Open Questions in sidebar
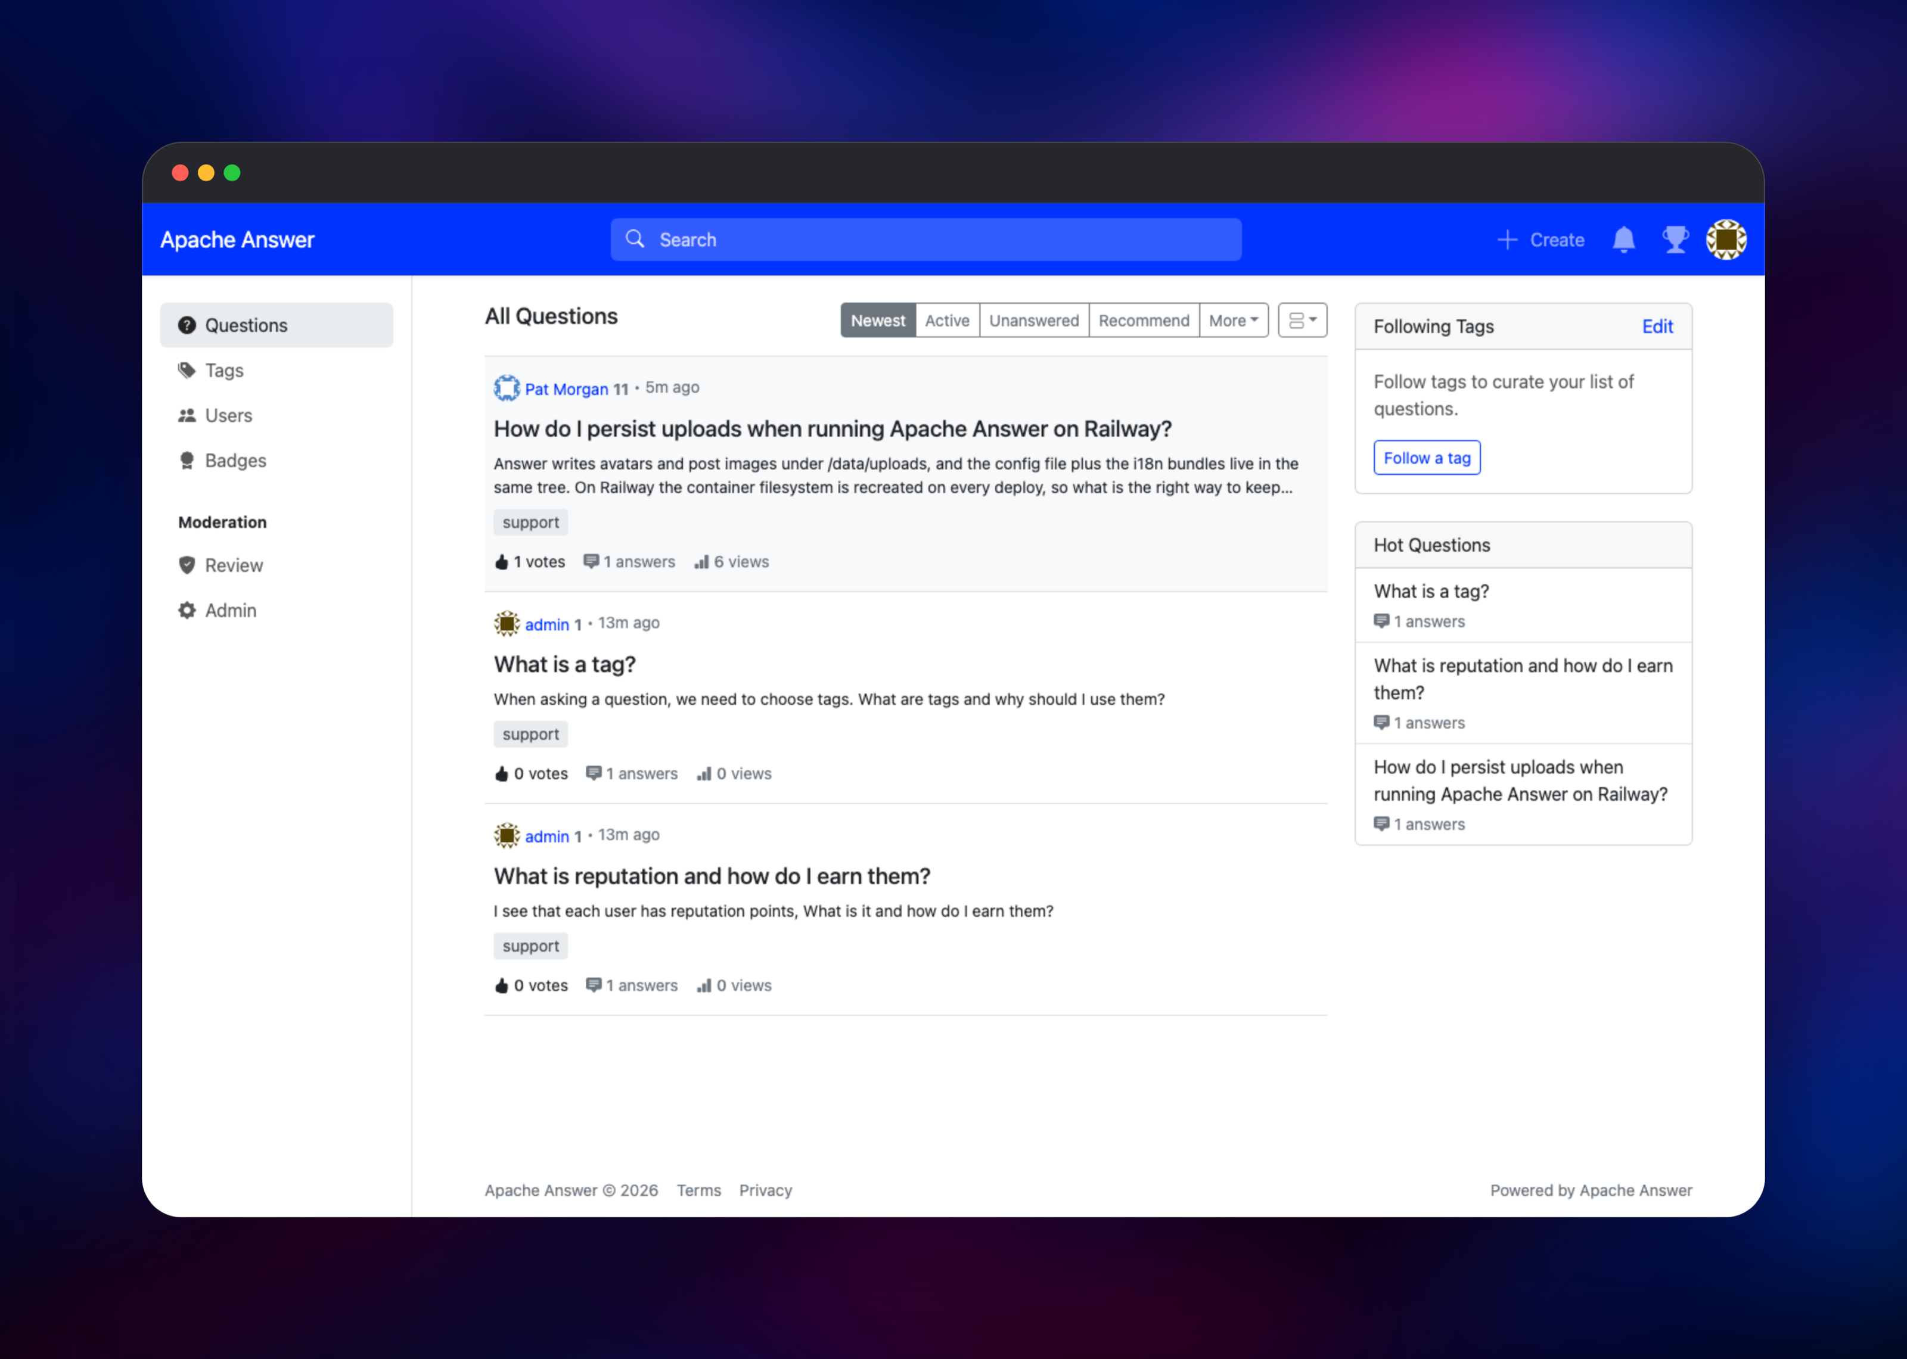This screenshot has height=1359, width=1907. 276,325
